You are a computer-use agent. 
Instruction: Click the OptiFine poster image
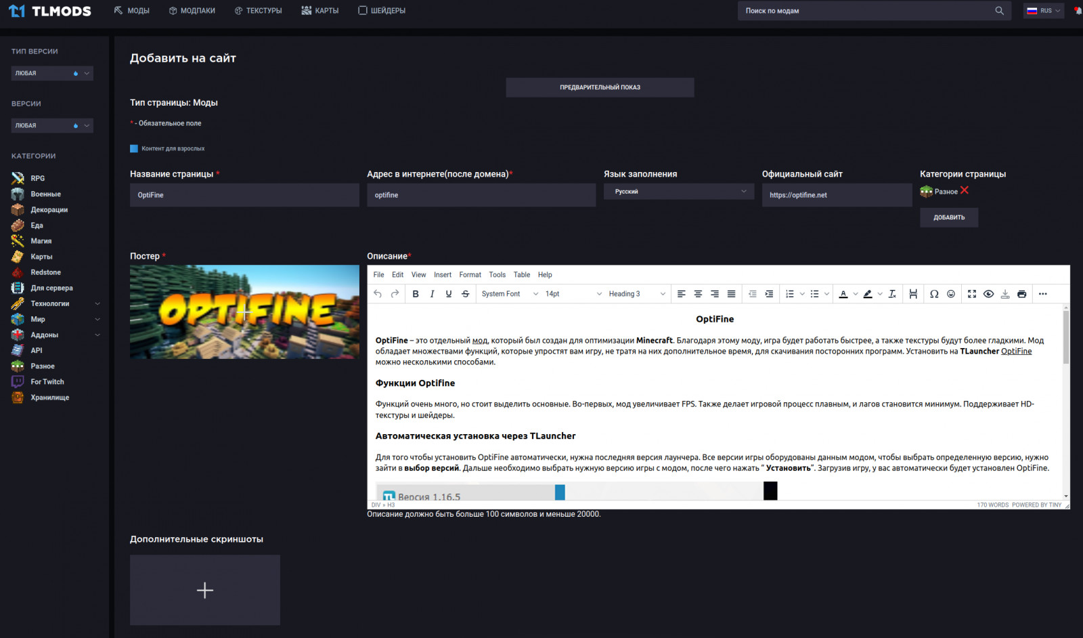coord(244,312)
